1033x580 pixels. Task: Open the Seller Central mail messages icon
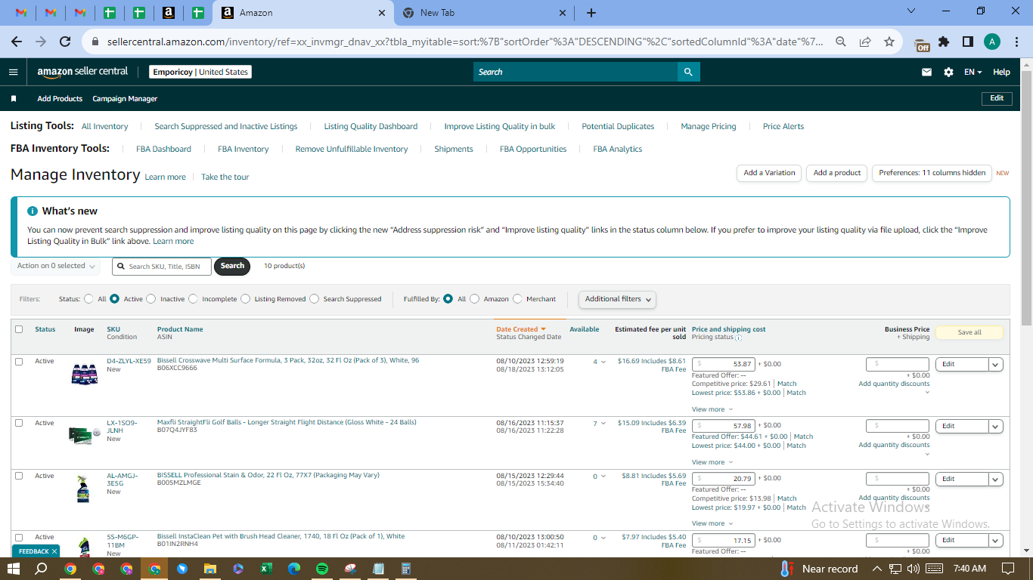tap(926, 72)
